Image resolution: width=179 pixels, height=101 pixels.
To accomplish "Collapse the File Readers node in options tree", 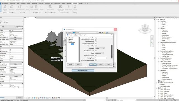I will tap(68, 43).
